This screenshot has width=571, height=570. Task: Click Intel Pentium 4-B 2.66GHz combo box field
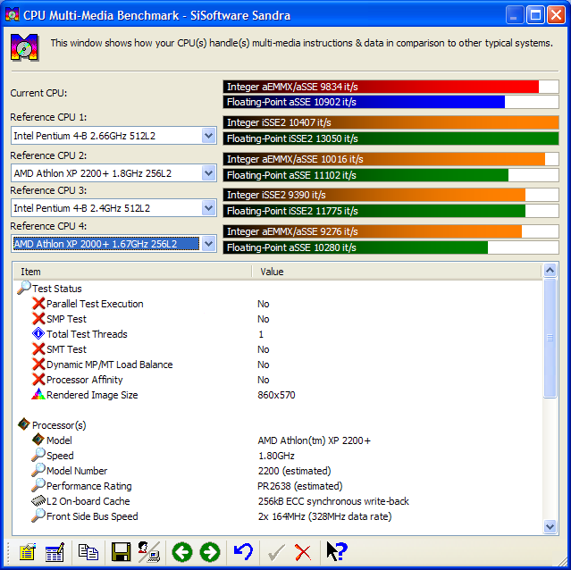pos(113,136)
